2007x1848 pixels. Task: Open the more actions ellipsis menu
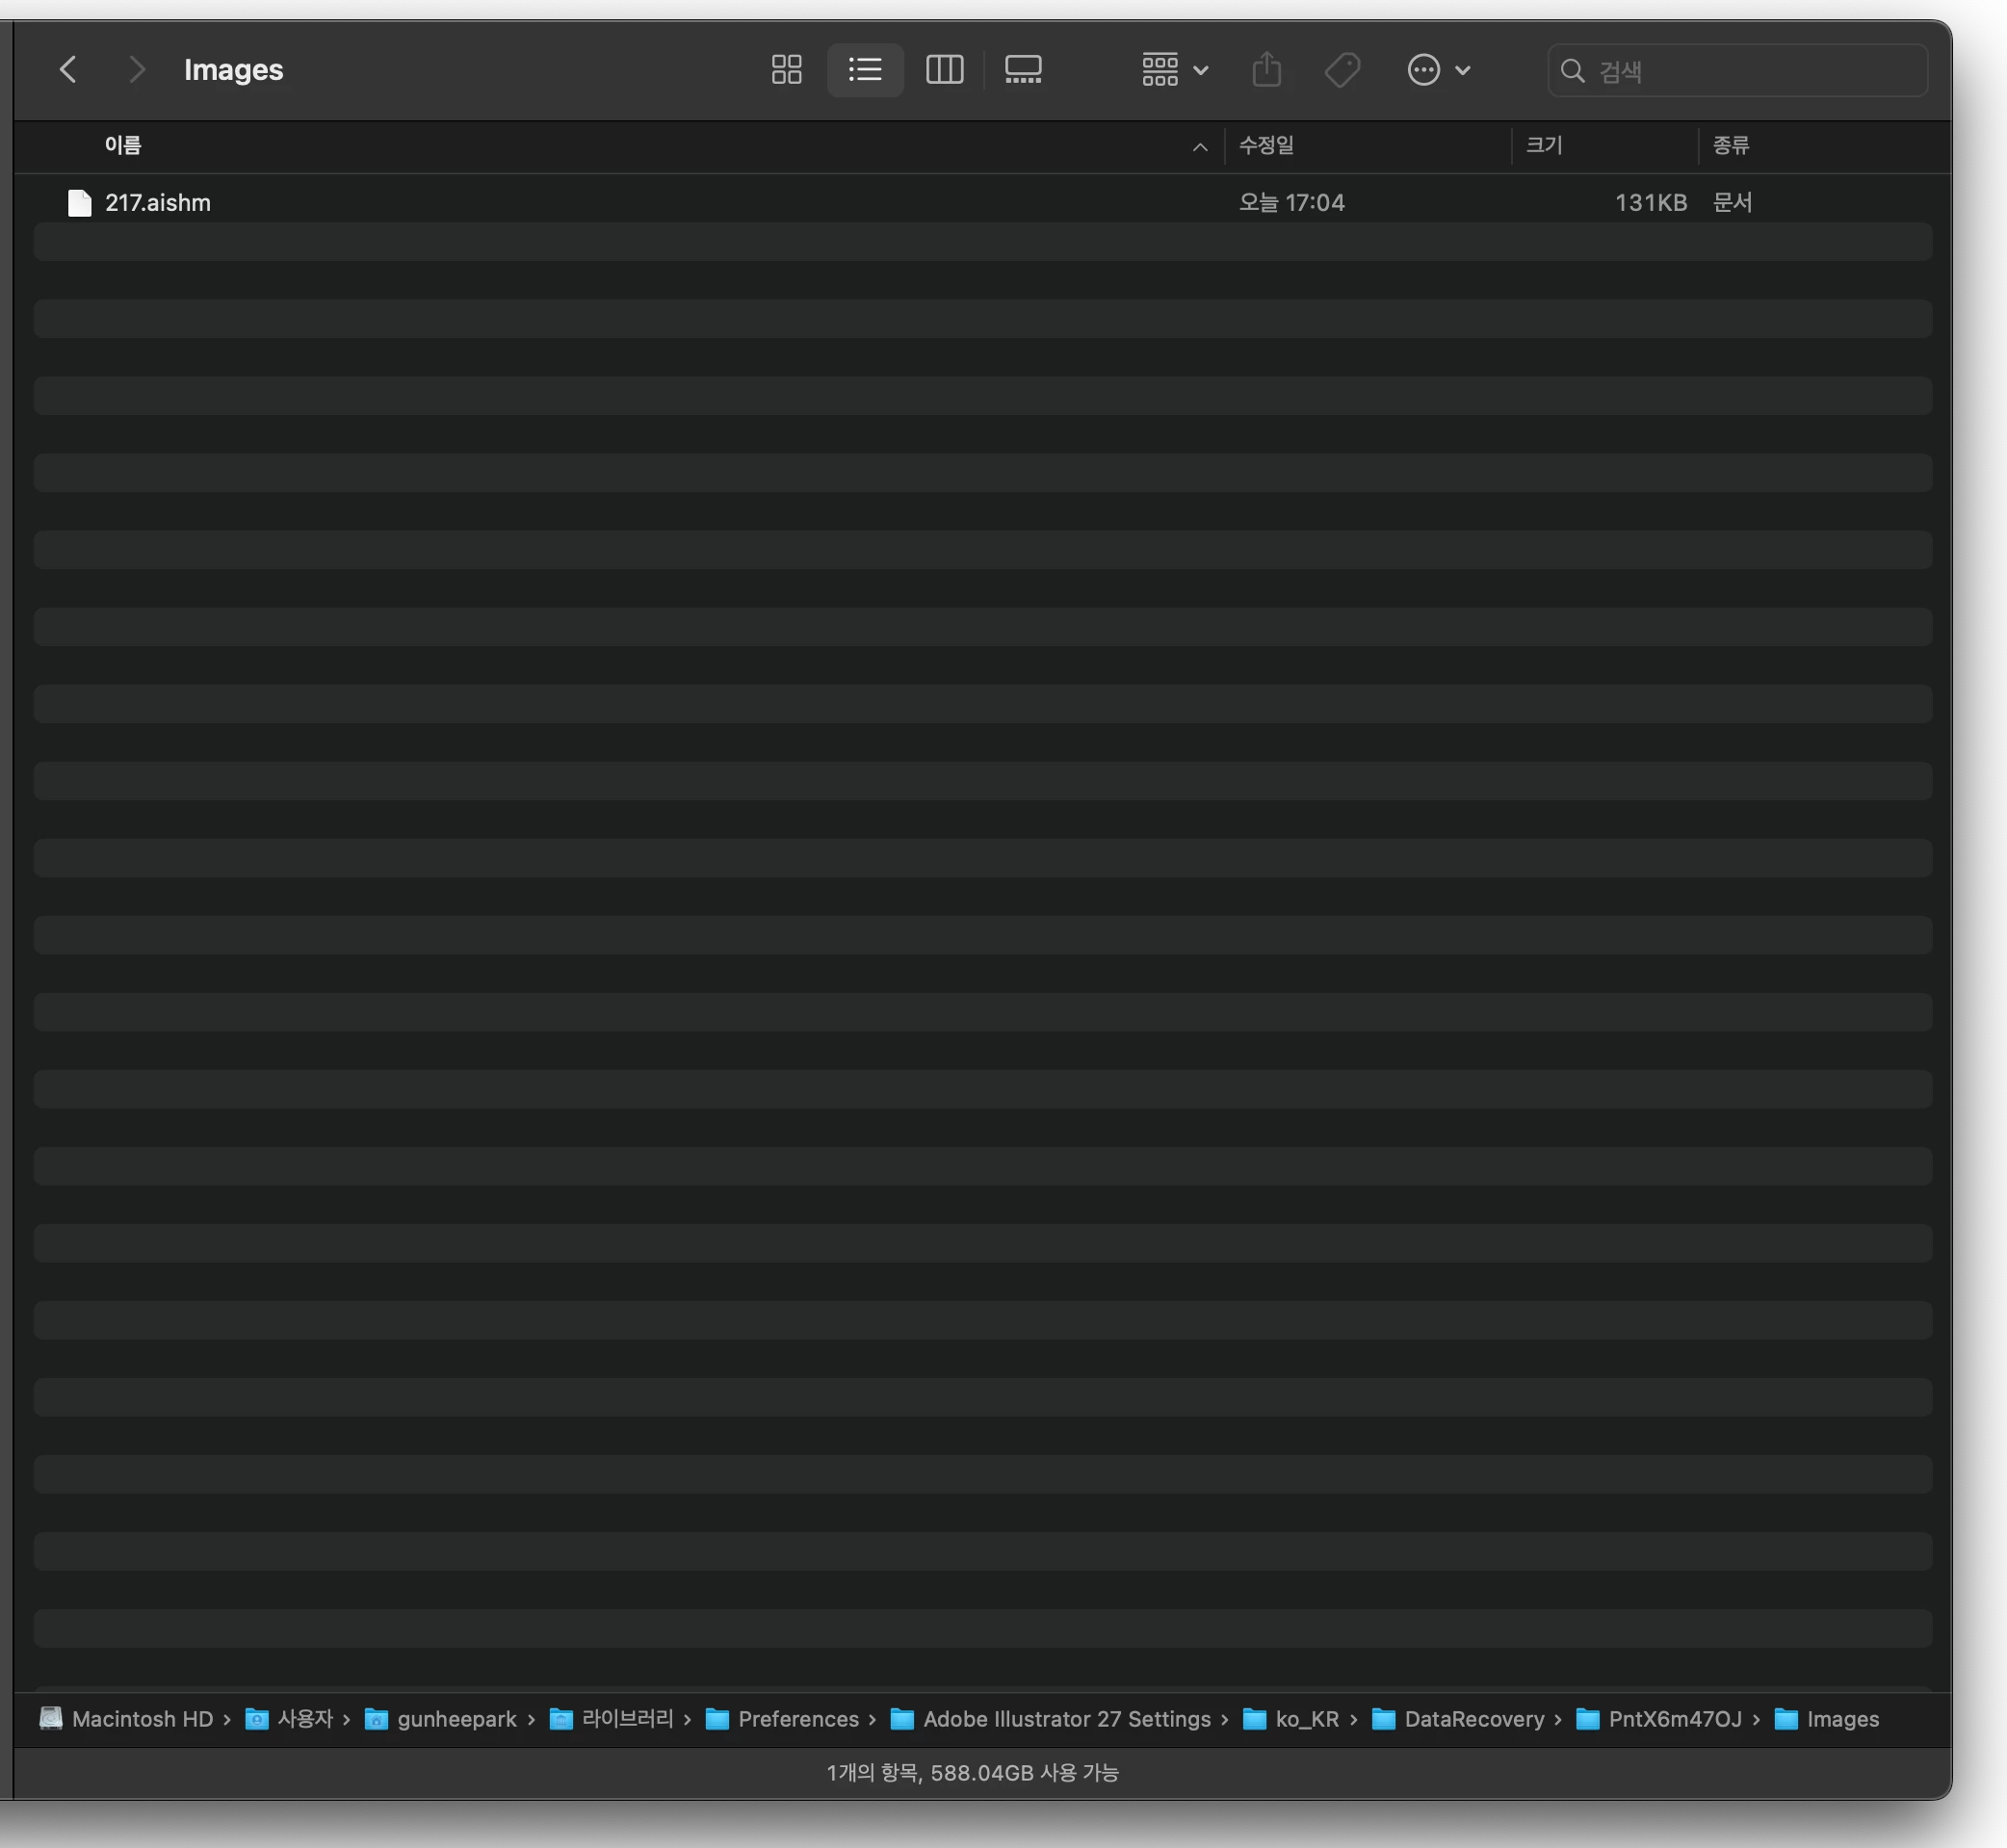1438,70
